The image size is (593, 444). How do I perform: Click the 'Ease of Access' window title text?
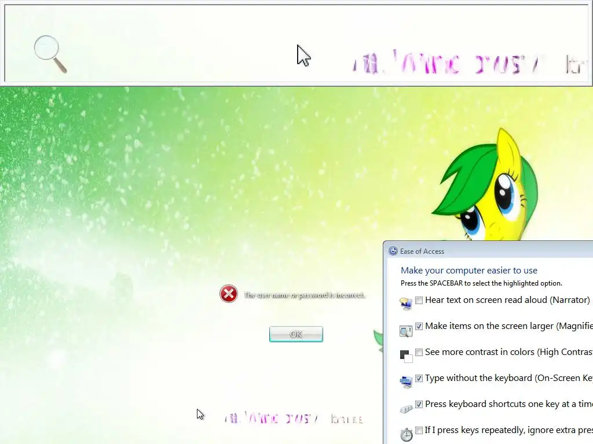point(422,251)
